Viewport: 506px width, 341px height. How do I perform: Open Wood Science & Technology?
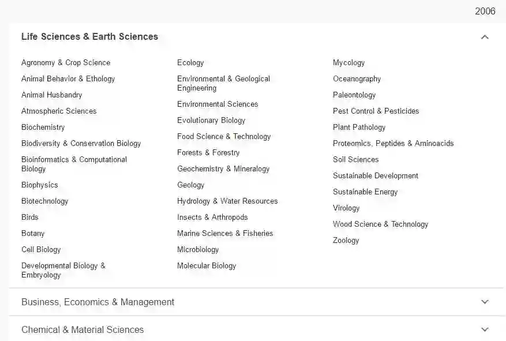tap(380, 224)
